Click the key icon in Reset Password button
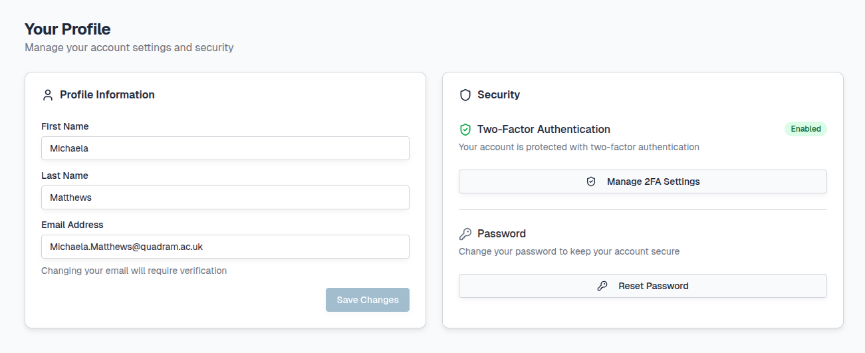Image resolution: width=865 pixels, height=353 pixels. 602,286
